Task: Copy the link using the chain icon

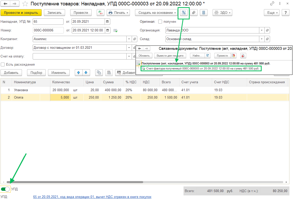Action: coord(273,4)
